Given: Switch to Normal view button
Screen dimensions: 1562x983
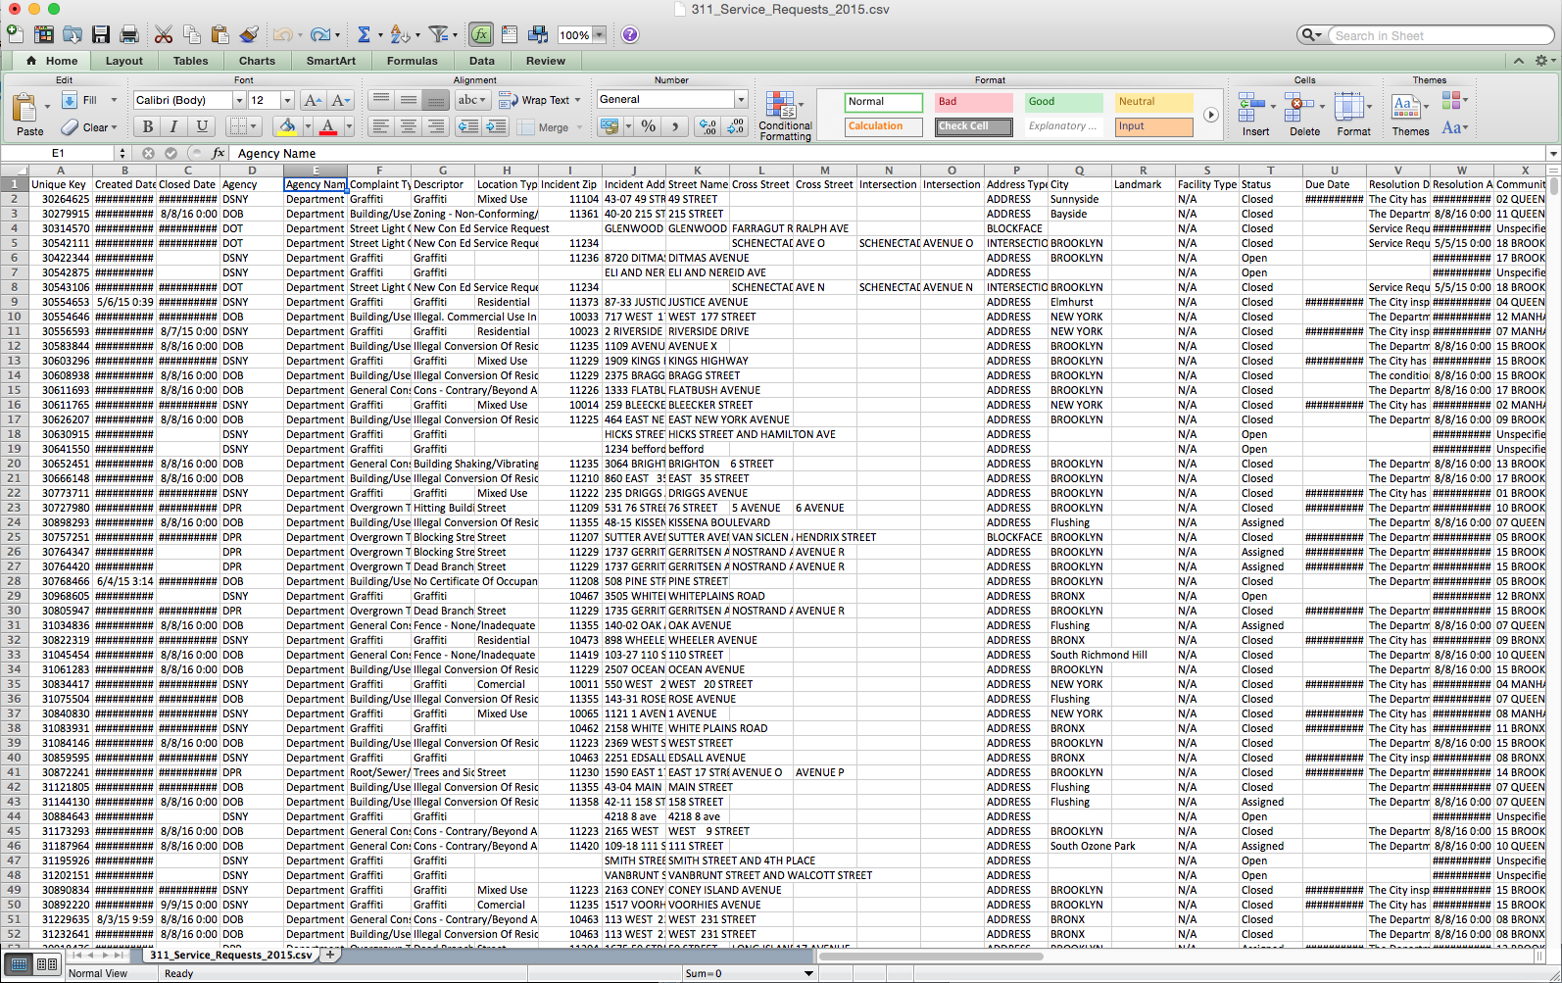Looking at the screenshot, I should (x=20, y=964).
